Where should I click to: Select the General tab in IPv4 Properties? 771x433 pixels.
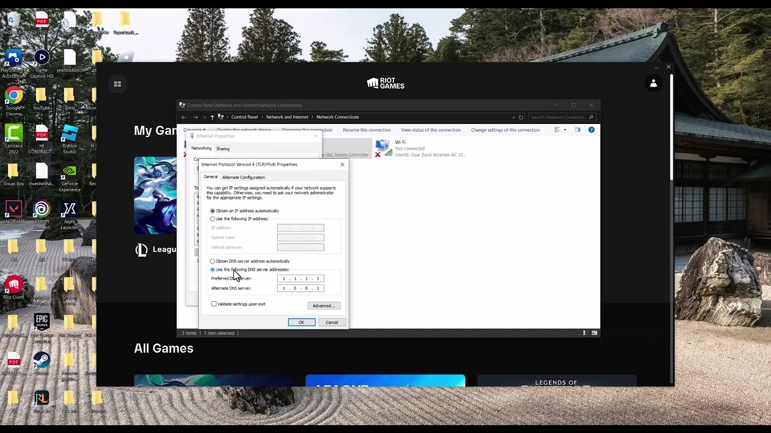click(210, 177)
